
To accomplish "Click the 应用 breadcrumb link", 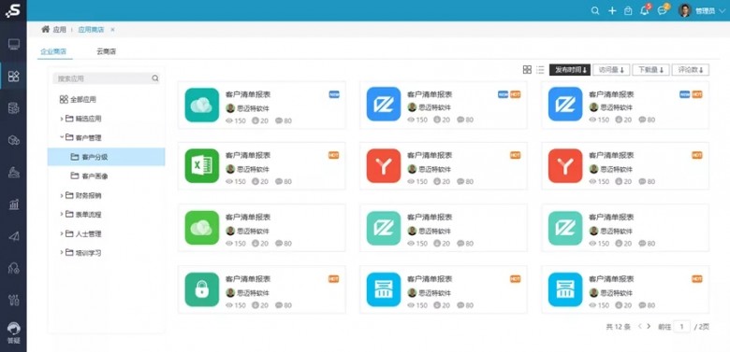I will click(59, 29).
